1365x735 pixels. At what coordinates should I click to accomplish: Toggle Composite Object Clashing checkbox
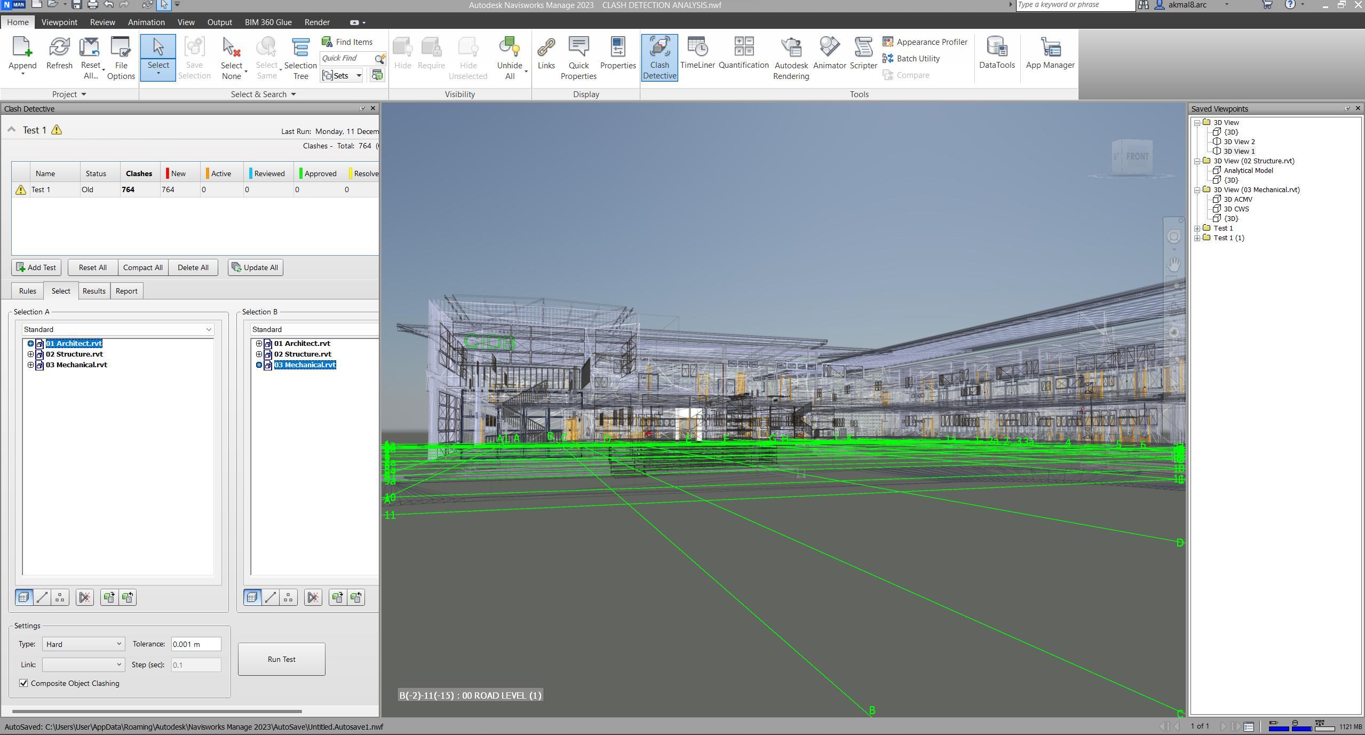(23, 683)
